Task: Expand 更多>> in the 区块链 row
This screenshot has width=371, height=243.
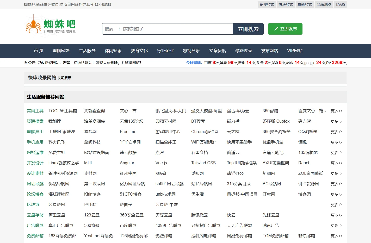Action: (336, 205)
